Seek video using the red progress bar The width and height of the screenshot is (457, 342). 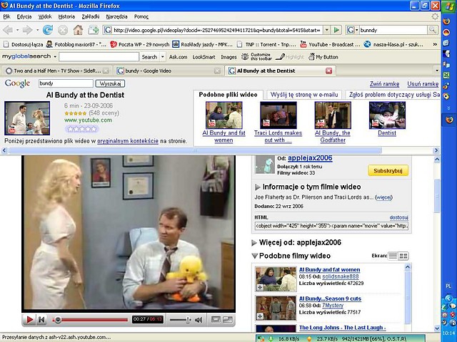point(90,320)
